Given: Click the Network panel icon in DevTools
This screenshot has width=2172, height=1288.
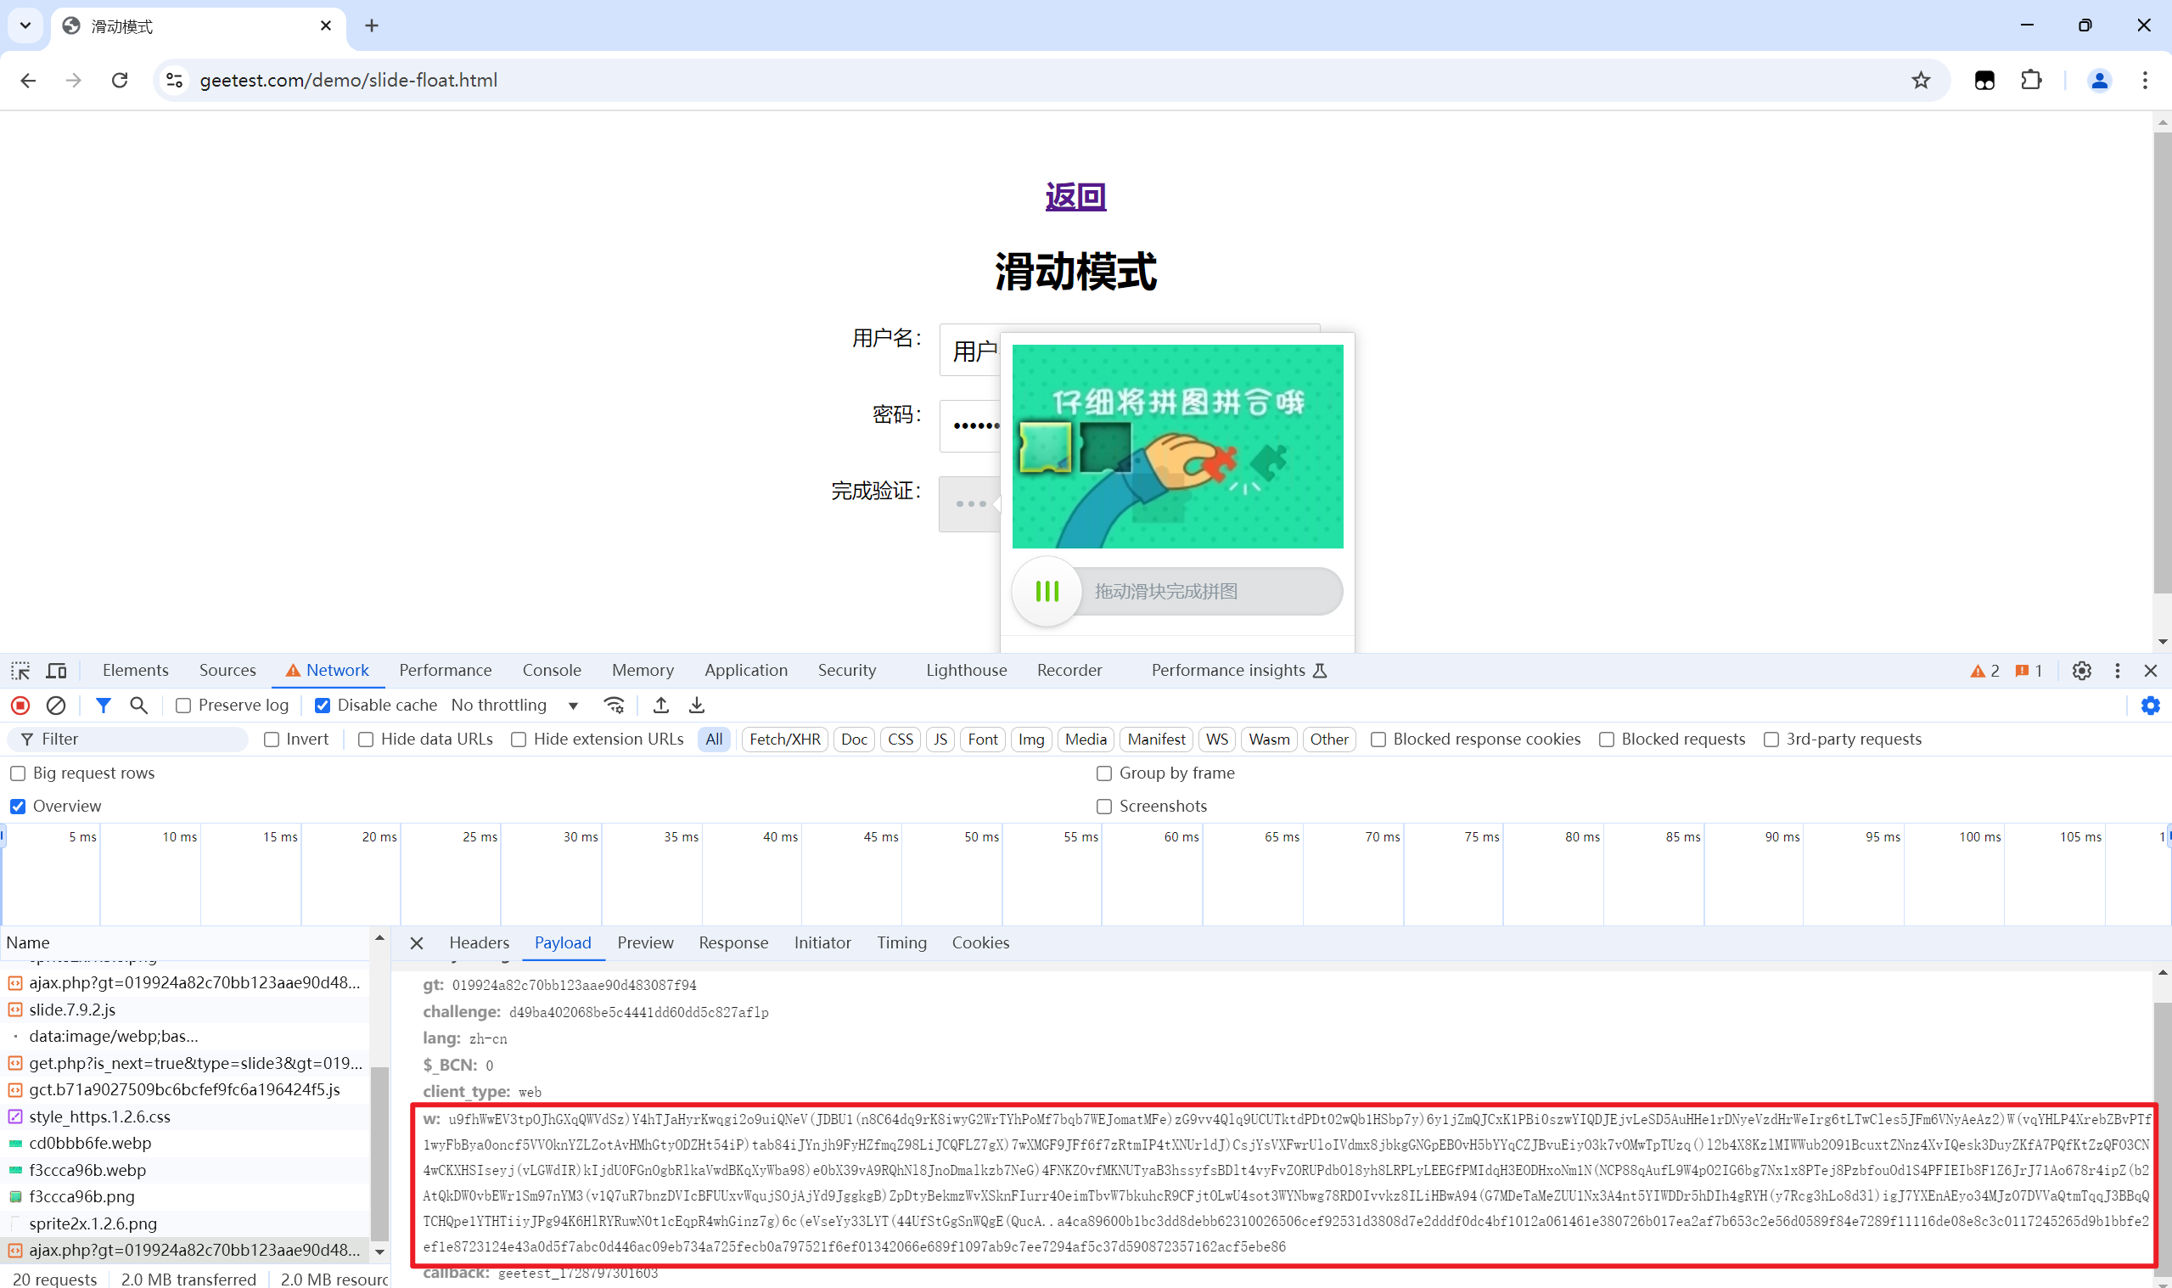Looking at the screenshot, I should [x=337, y=670].
